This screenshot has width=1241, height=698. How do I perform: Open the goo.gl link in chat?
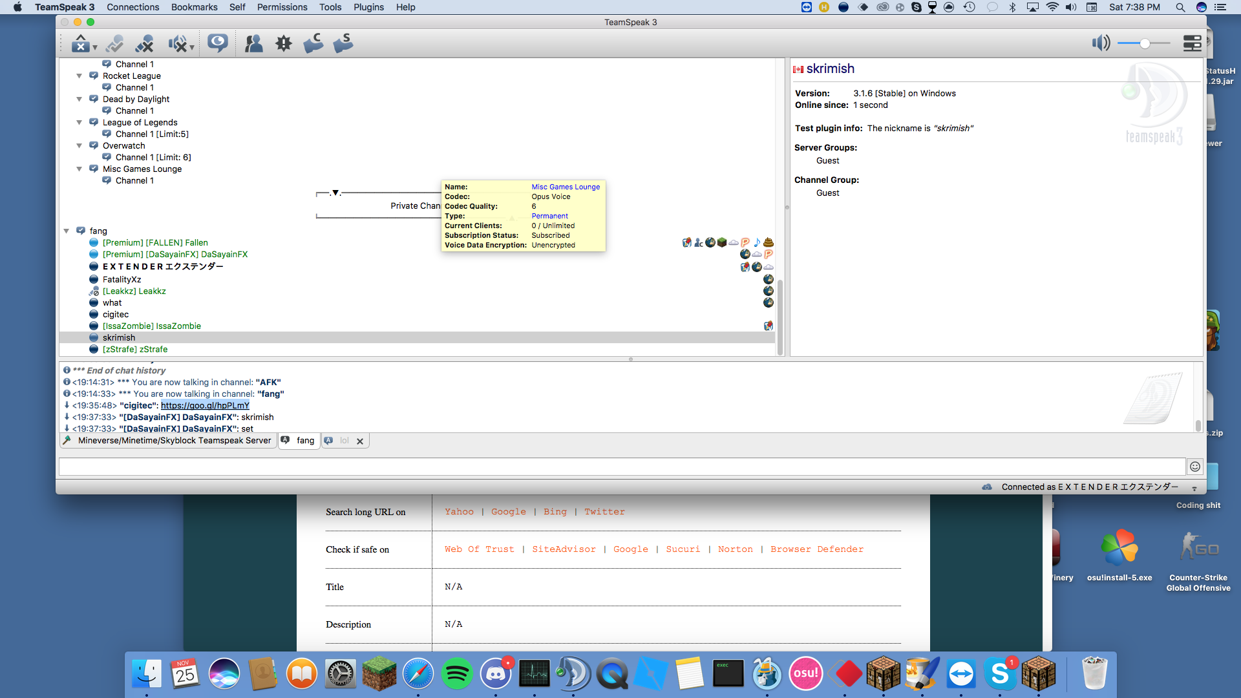coord(205,406)
